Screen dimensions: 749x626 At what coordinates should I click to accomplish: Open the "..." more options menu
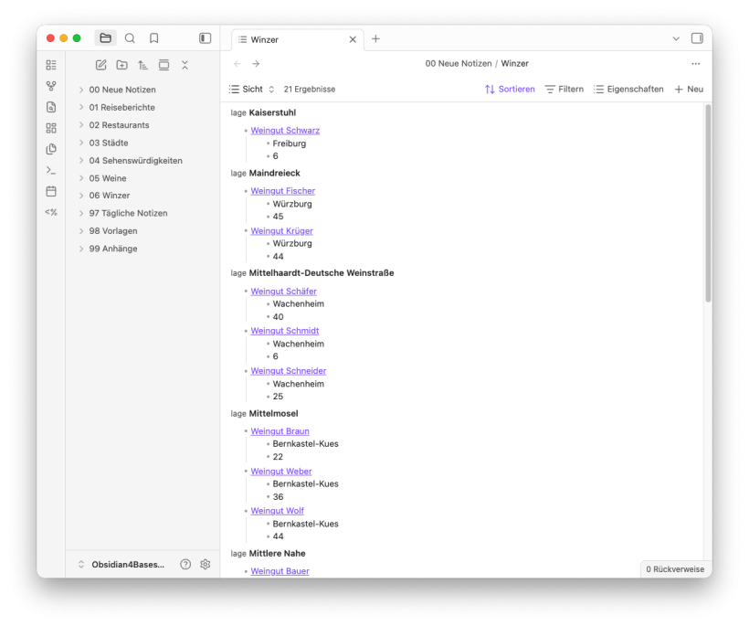[x=696, y=63]
